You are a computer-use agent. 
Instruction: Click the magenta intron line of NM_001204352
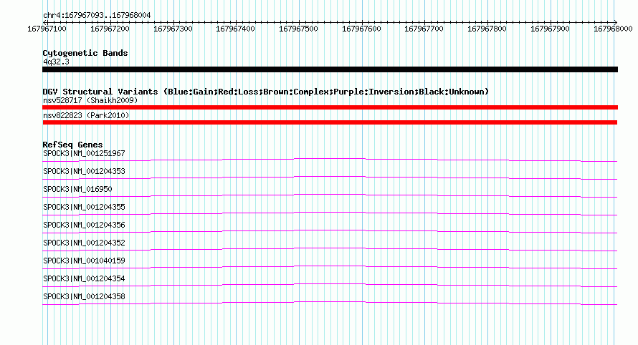click(330, 248)
